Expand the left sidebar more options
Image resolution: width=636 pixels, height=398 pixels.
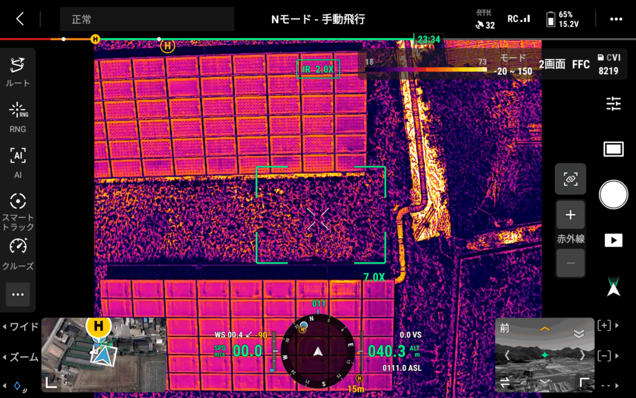pyautogui.click(x=18, y=294)
